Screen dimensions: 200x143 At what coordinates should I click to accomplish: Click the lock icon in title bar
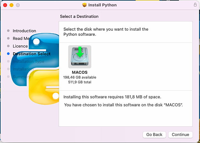coord(195,5)
